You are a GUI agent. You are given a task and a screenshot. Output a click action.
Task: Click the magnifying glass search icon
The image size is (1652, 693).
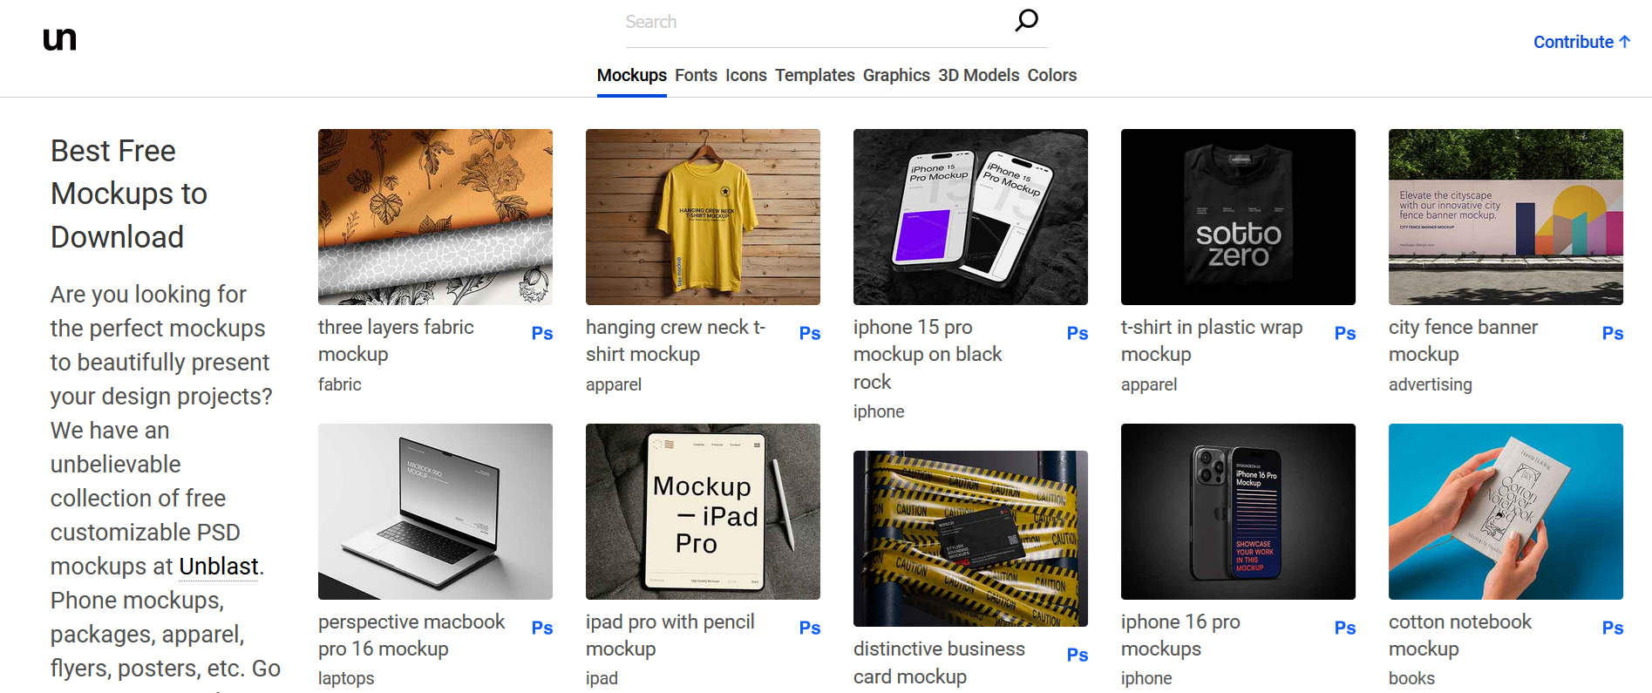pos(1026,20)
